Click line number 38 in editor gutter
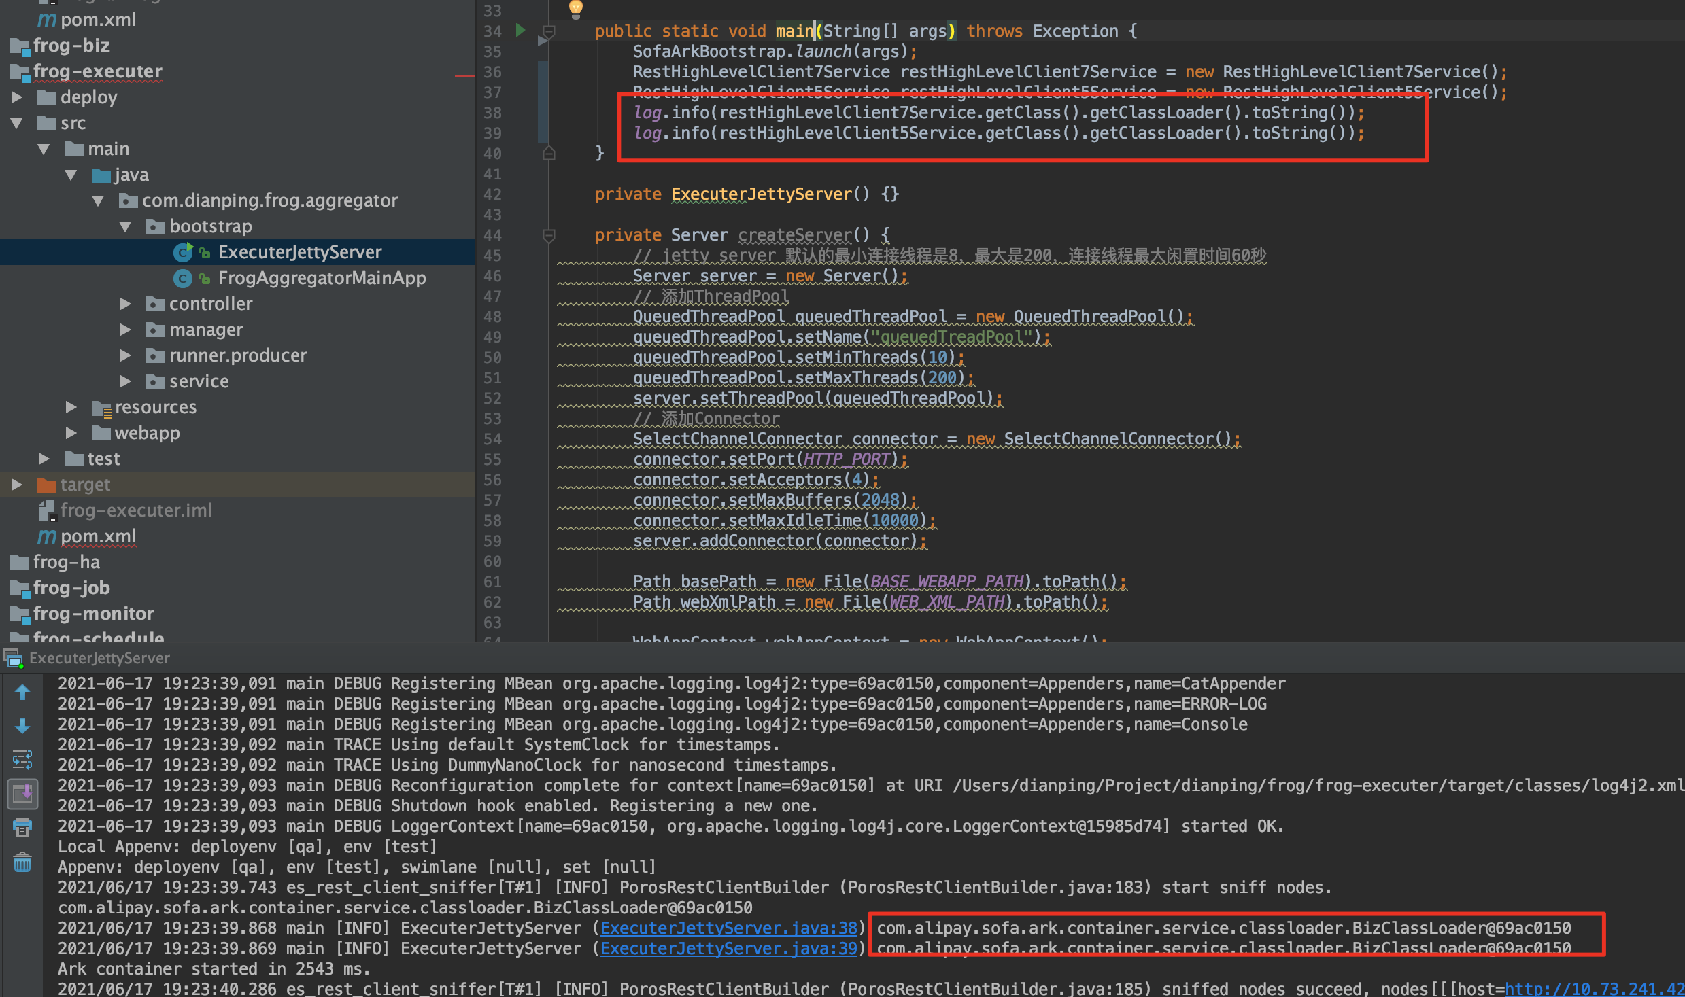 [x=493, y=112]
